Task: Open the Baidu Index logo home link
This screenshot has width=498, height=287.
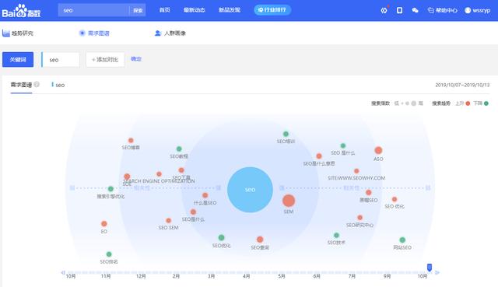Action: click(21, 11)
